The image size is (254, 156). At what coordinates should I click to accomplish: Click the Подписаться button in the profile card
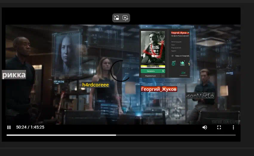coord(150,76)
